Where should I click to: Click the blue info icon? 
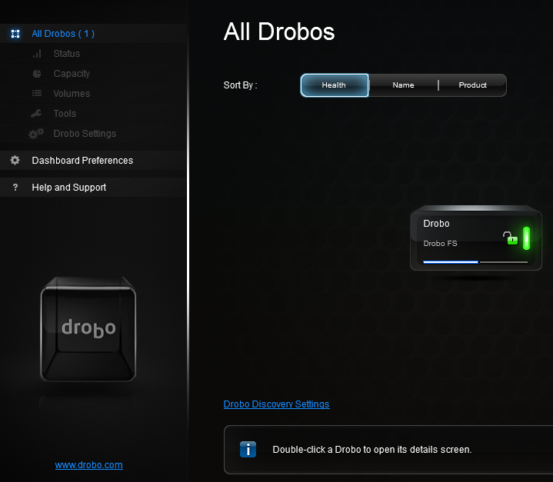(x=248, y=450)
